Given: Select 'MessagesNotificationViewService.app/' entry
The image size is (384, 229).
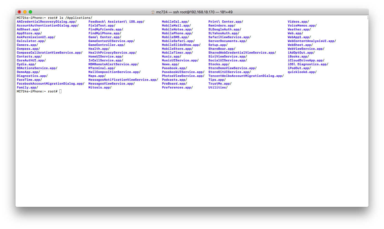Looking at the screenshot, I should pyautogui.click(x=123, y=80).
